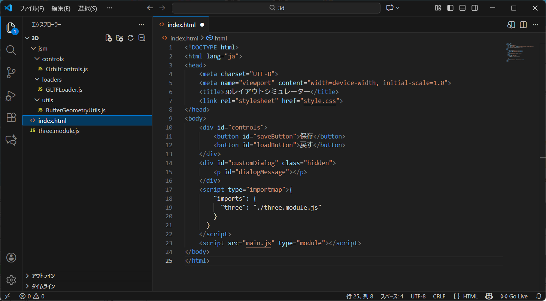The height and width of the screenshot is (301, 546).
Task: Open the Manage settings gear menu
Action: point(11,280)
